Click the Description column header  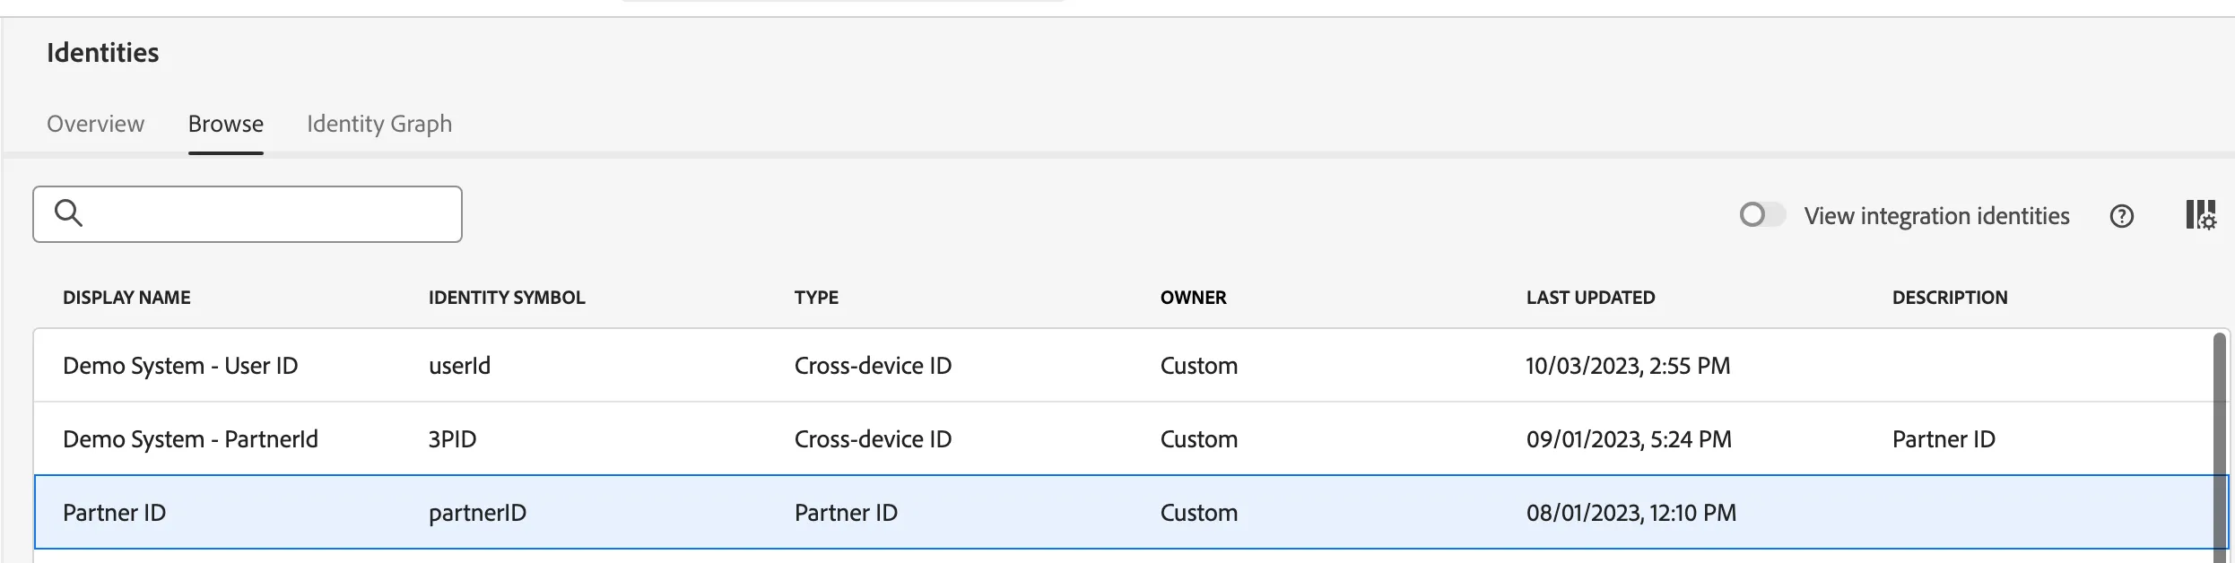click(1950, 298)
